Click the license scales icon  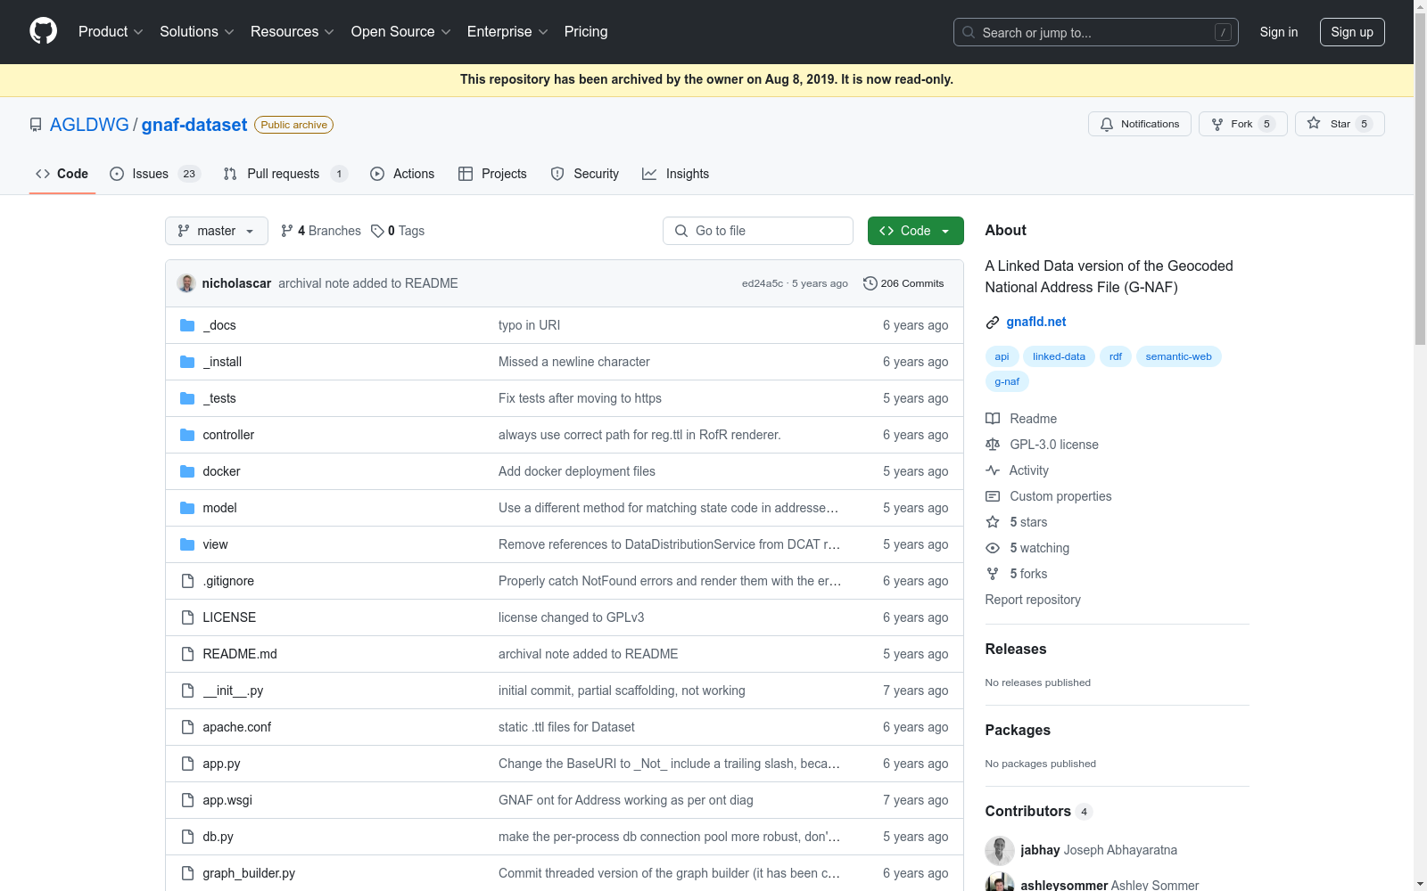[x=993, y=445]
